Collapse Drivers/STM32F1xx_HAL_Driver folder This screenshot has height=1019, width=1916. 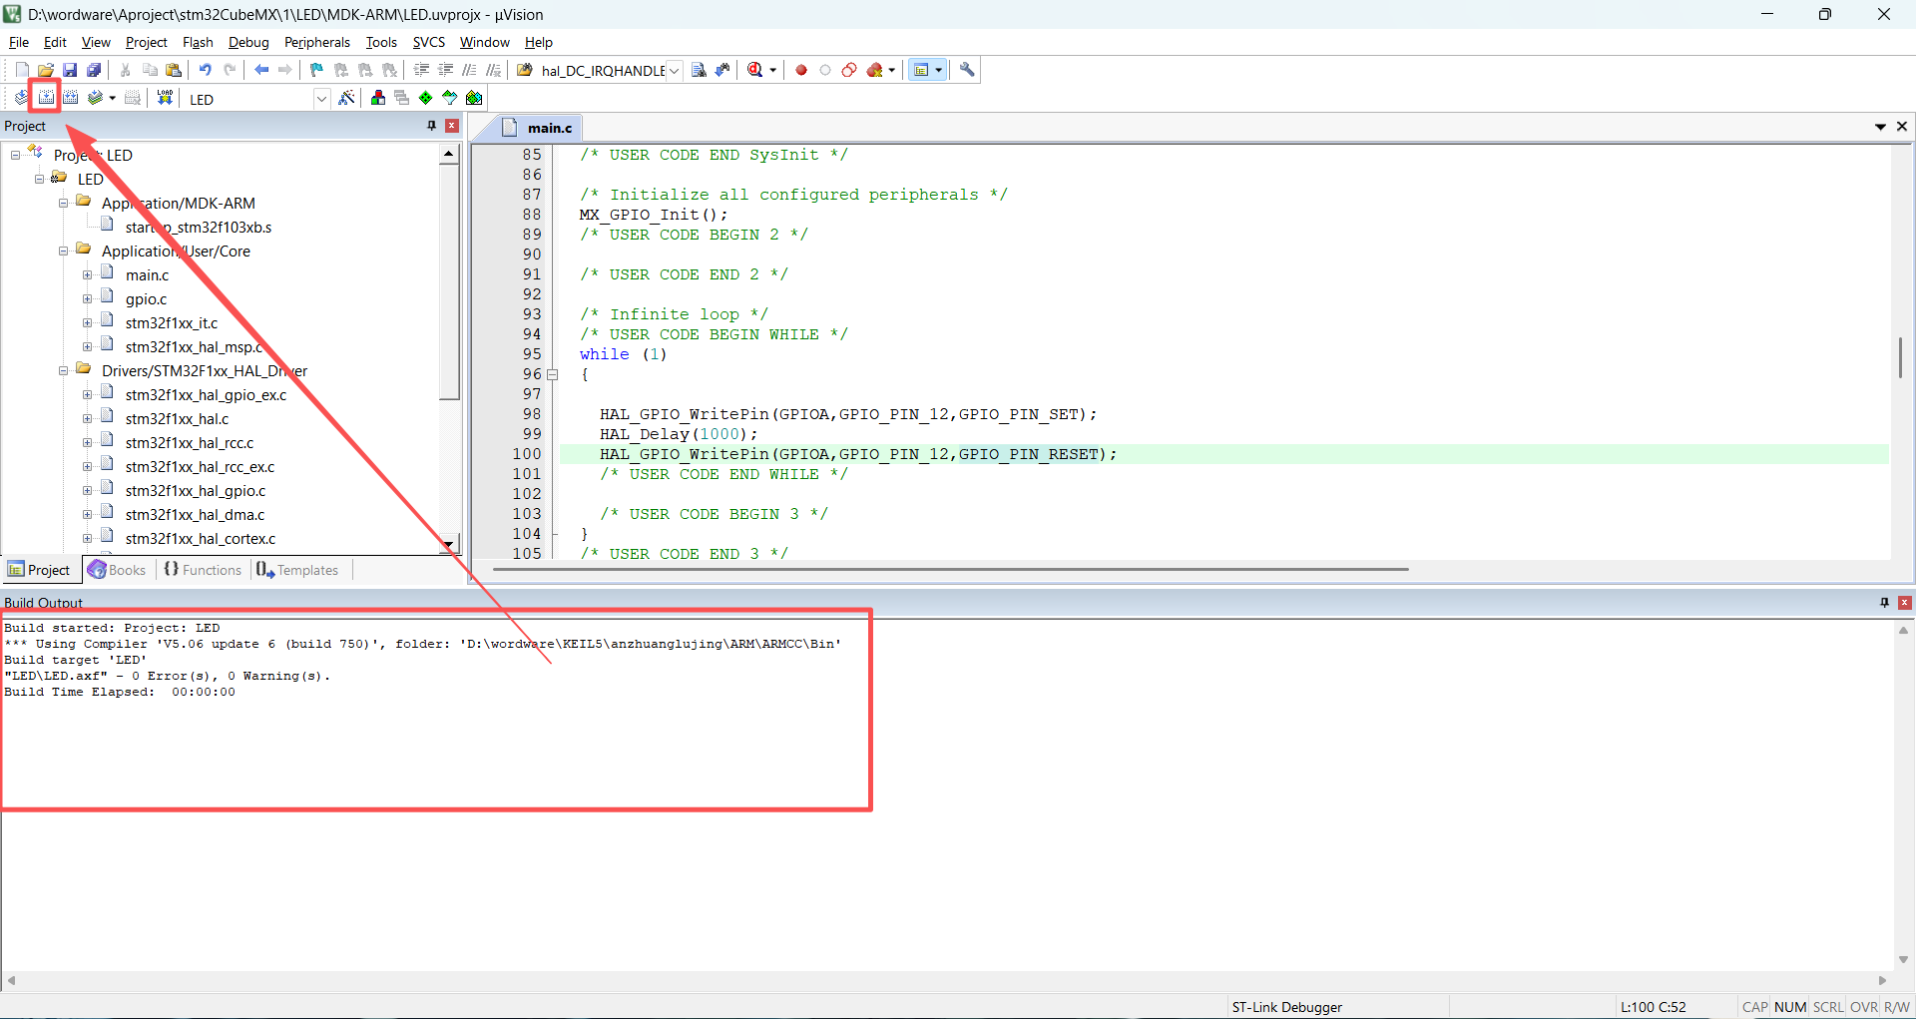63,370
